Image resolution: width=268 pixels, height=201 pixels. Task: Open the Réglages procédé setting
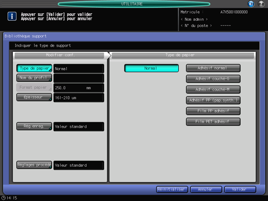coord(34,165)
